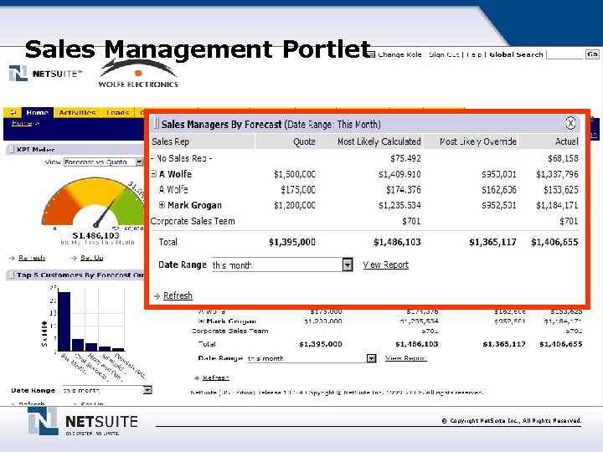
Task: Open the Home tab
Action: 38,113
